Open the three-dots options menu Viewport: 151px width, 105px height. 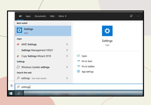tap(138, 16)
